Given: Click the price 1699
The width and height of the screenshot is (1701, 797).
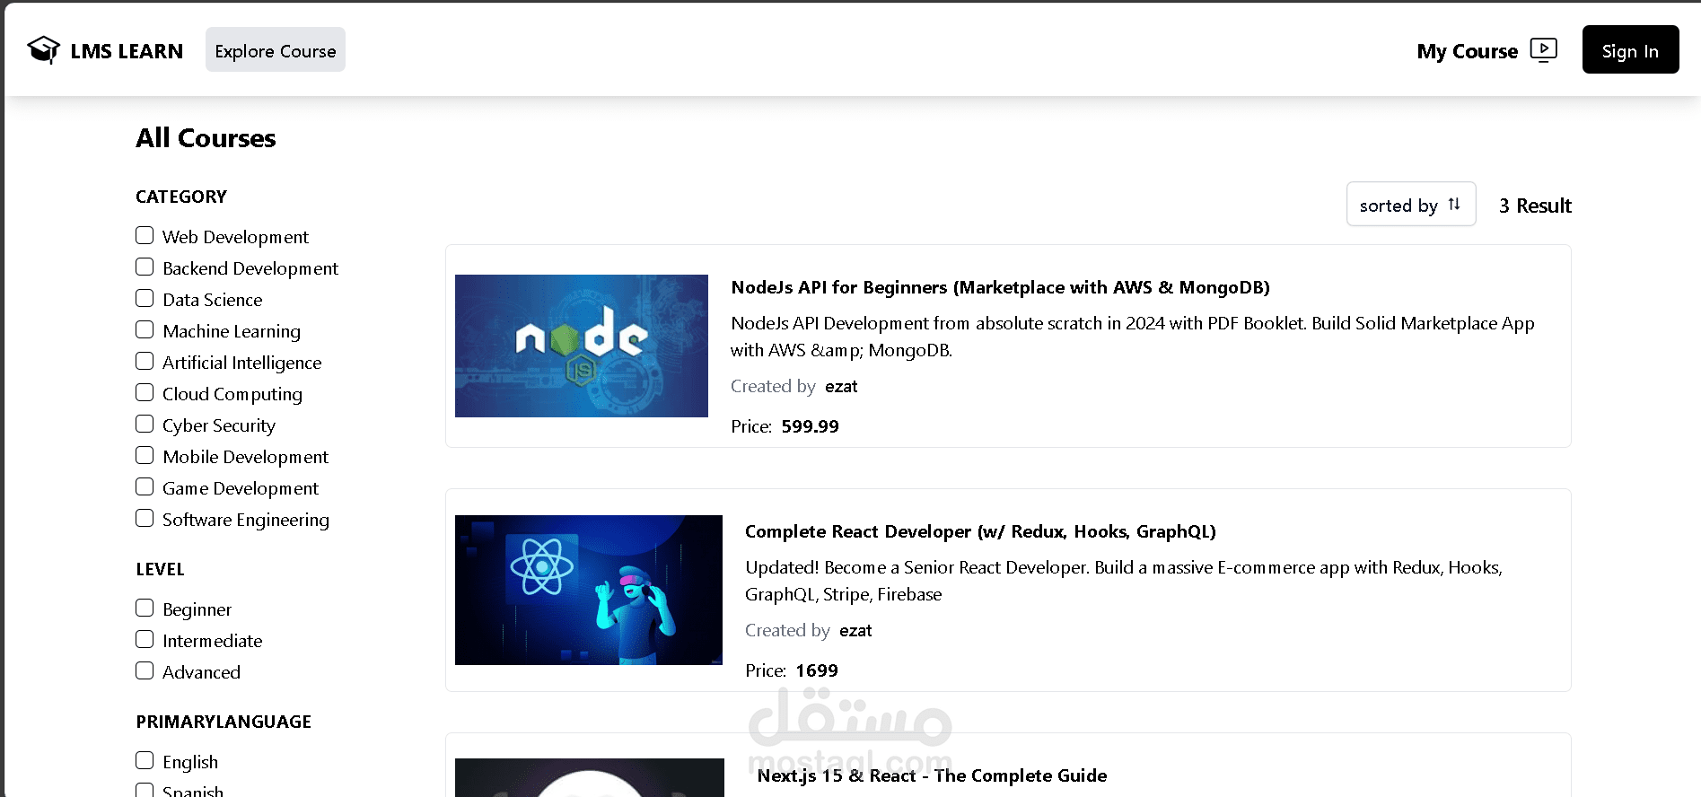Looking at the screenshot, I should pos(817,670).
